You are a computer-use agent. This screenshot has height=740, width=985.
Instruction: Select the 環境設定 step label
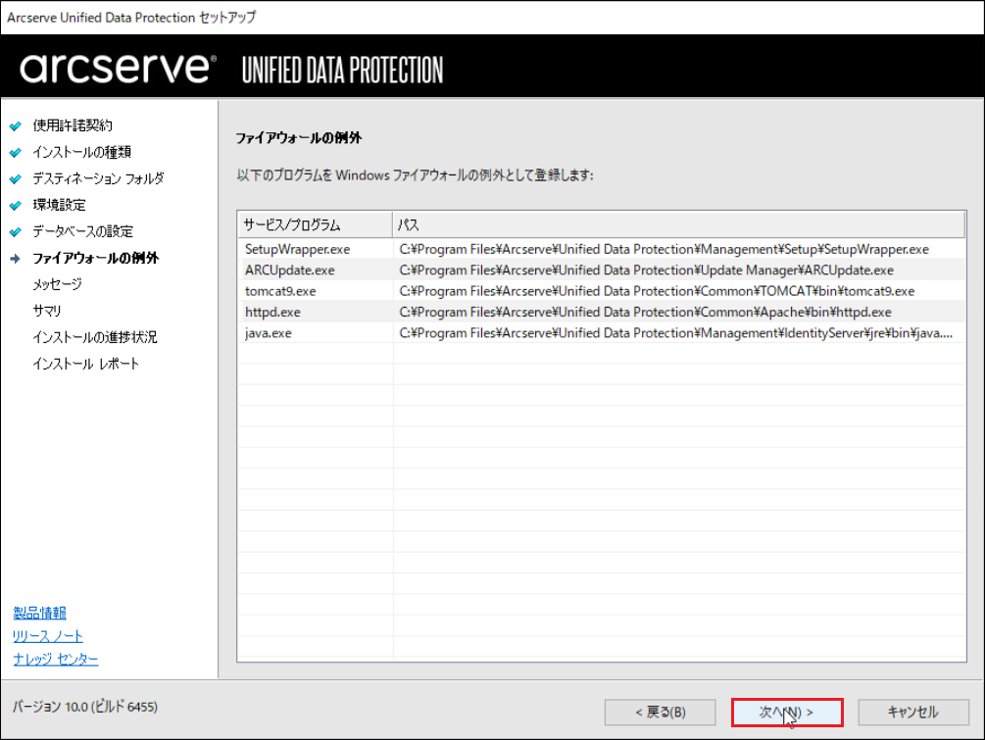click(x=59, y=205)
